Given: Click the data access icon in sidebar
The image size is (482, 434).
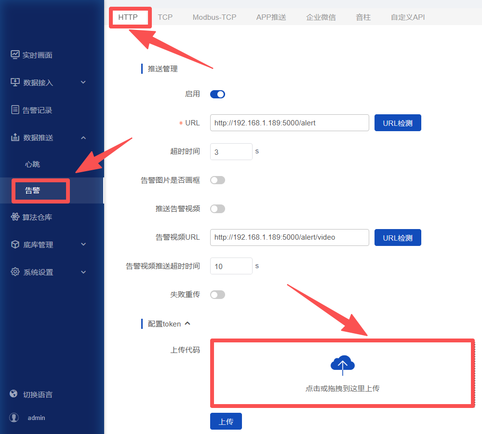Looking at the screenshot, I should tap(15, 82).
